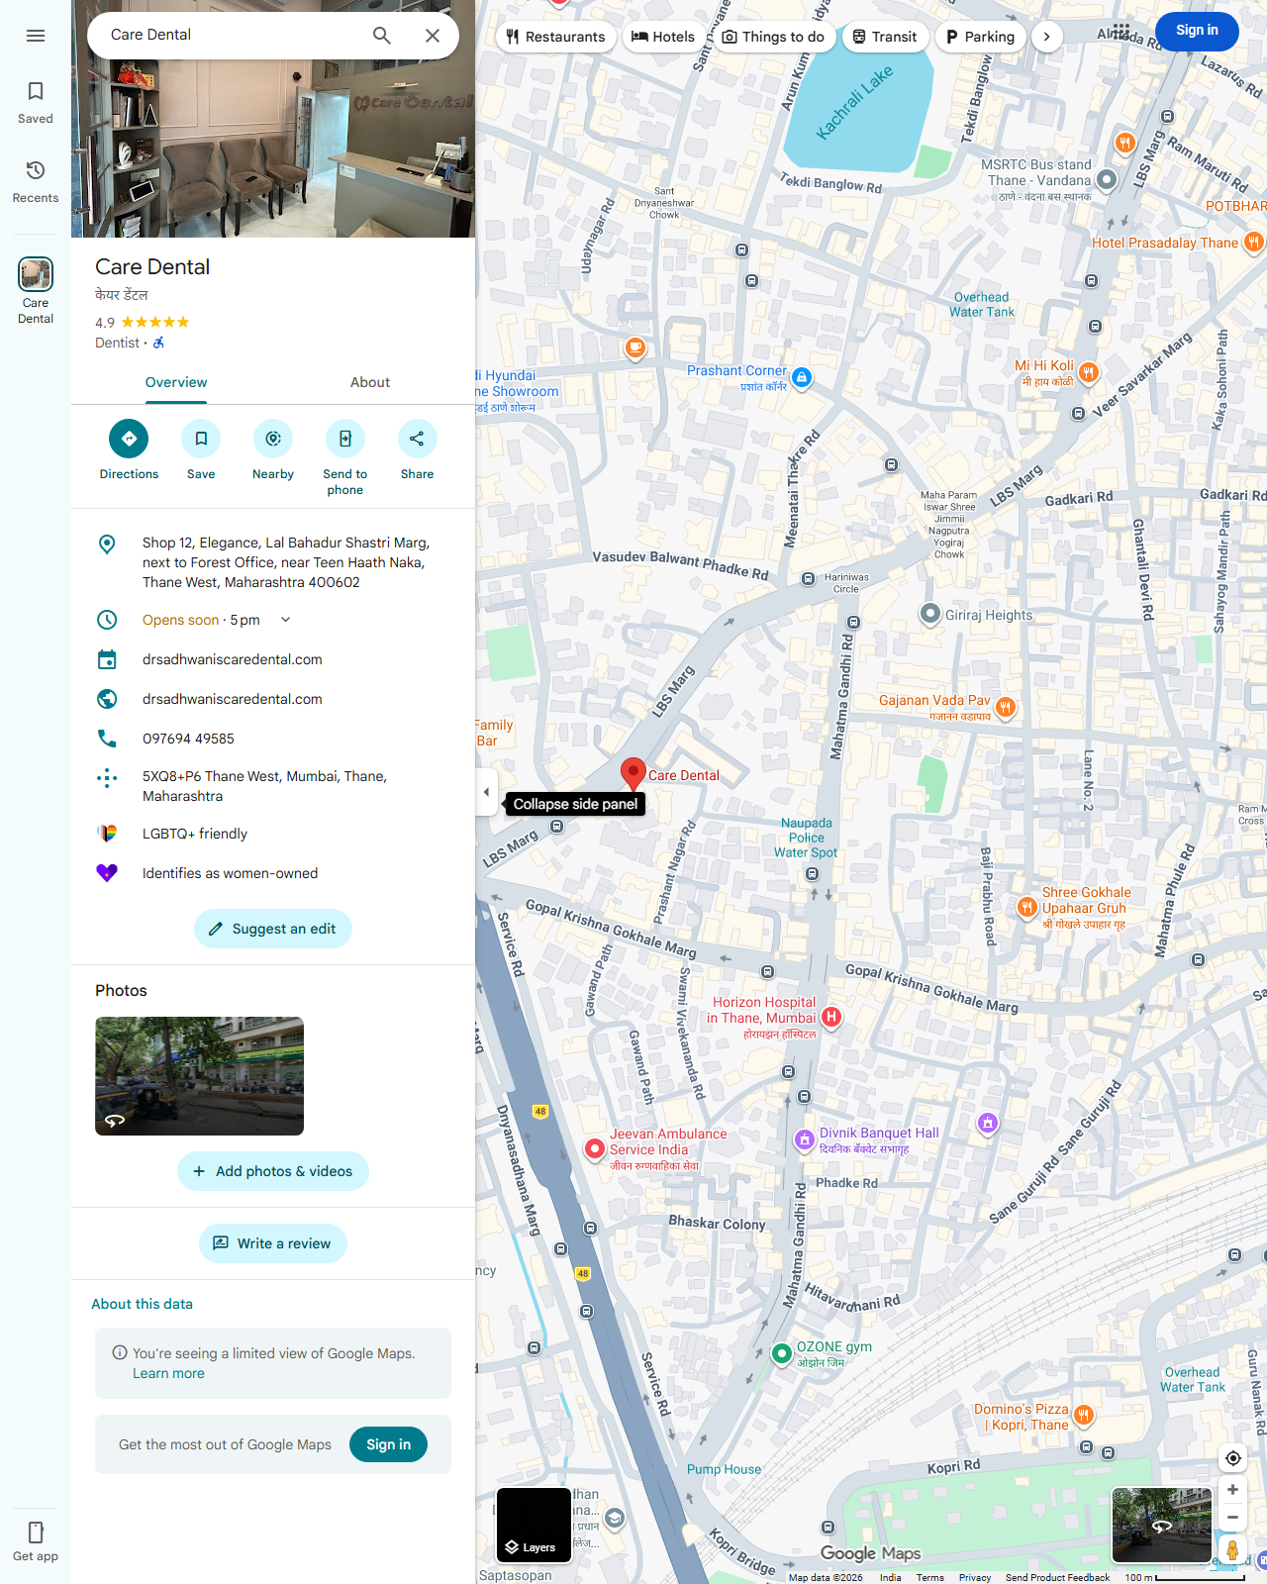Click Suggest an edit button
The height and width of the screenshot is (1584, 1267).
[x=273, y=929]
